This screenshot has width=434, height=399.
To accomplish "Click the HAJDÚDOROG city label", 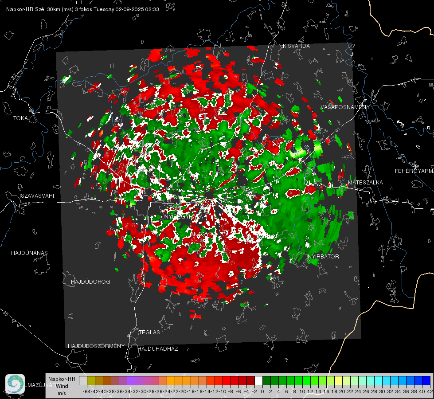I will pos(90,282).
